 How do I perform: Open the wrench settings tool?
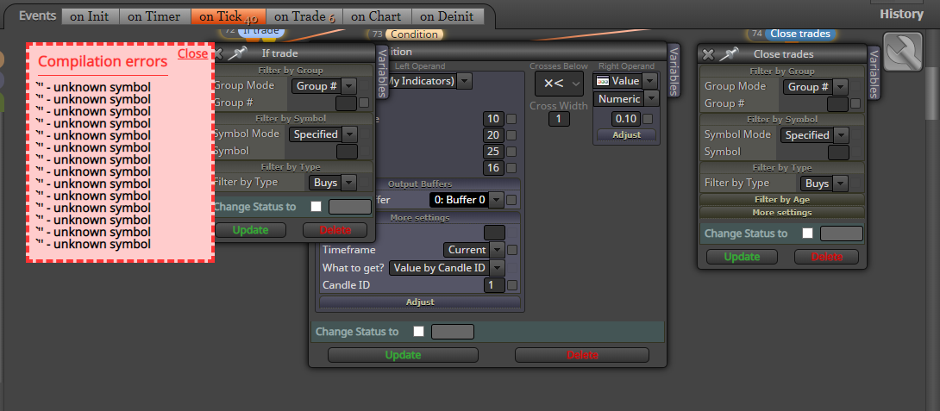(903, 52)
